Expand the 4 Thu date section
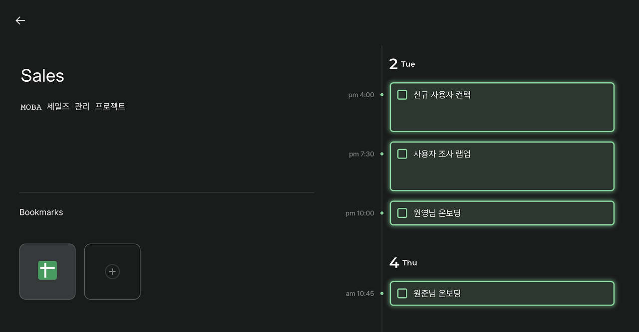Viewport: 639px width, 332px height. coord(403,262)
